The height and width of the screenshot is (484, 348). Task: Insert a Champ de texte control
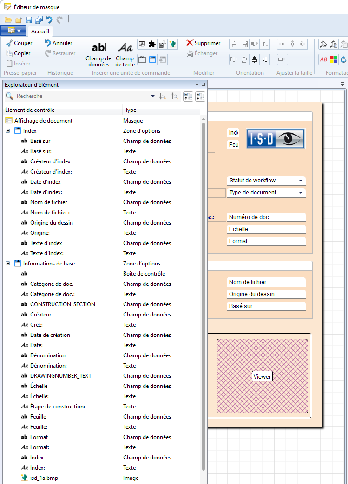point(125,55)
